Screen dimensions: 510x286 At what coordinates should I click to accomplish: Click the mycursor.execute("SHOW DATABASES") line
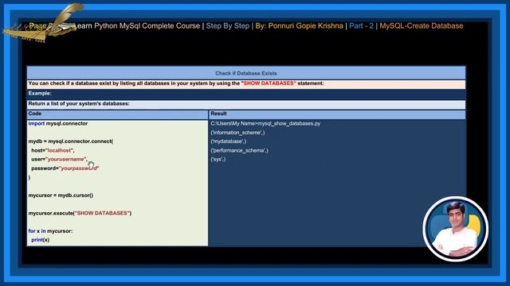[80, 213]
